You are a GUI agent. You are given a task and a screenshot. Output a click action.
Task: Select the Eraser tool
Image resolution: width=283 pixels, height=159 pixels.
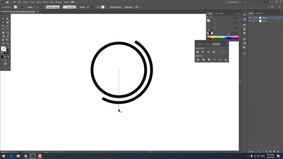[3, 33]
